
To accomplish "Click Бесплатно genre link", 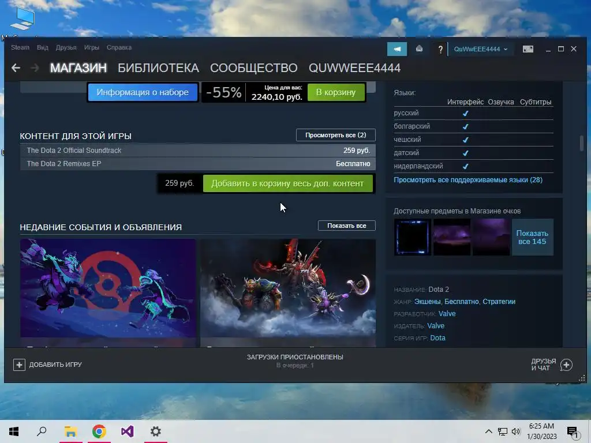I will click(x=461, y=301).
